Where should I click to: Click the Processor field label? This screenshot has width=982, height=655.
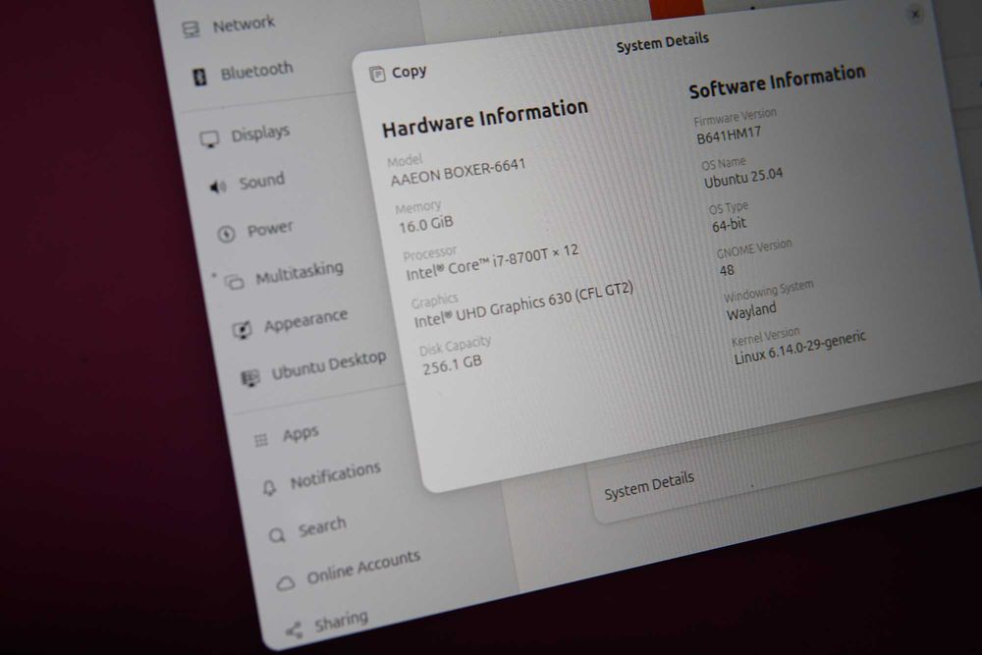click(x=430, y=253)
